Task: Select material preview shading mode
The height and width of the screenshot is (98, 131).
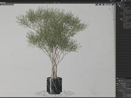Action: (110, 5)
